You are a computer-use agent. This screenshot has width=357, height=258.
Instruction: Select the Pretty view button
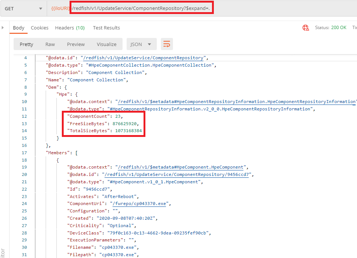pos(26,44)
